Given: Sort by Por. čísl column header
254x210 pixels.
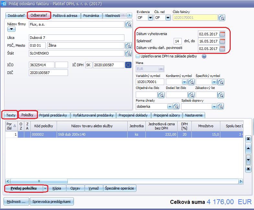Looking at the screenshot, I should coord(11,126).
